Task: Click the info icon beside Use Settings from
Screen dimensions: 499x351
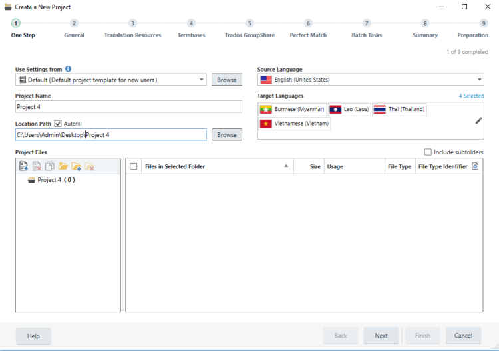Action: pyautogui.click(x=68, y=69)
